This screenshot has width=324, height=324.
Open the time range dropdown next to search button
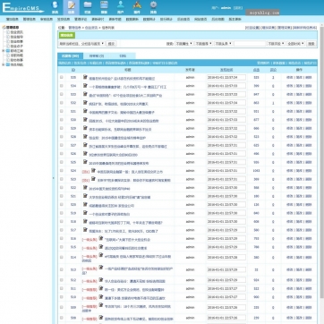(x=295, y=44)
